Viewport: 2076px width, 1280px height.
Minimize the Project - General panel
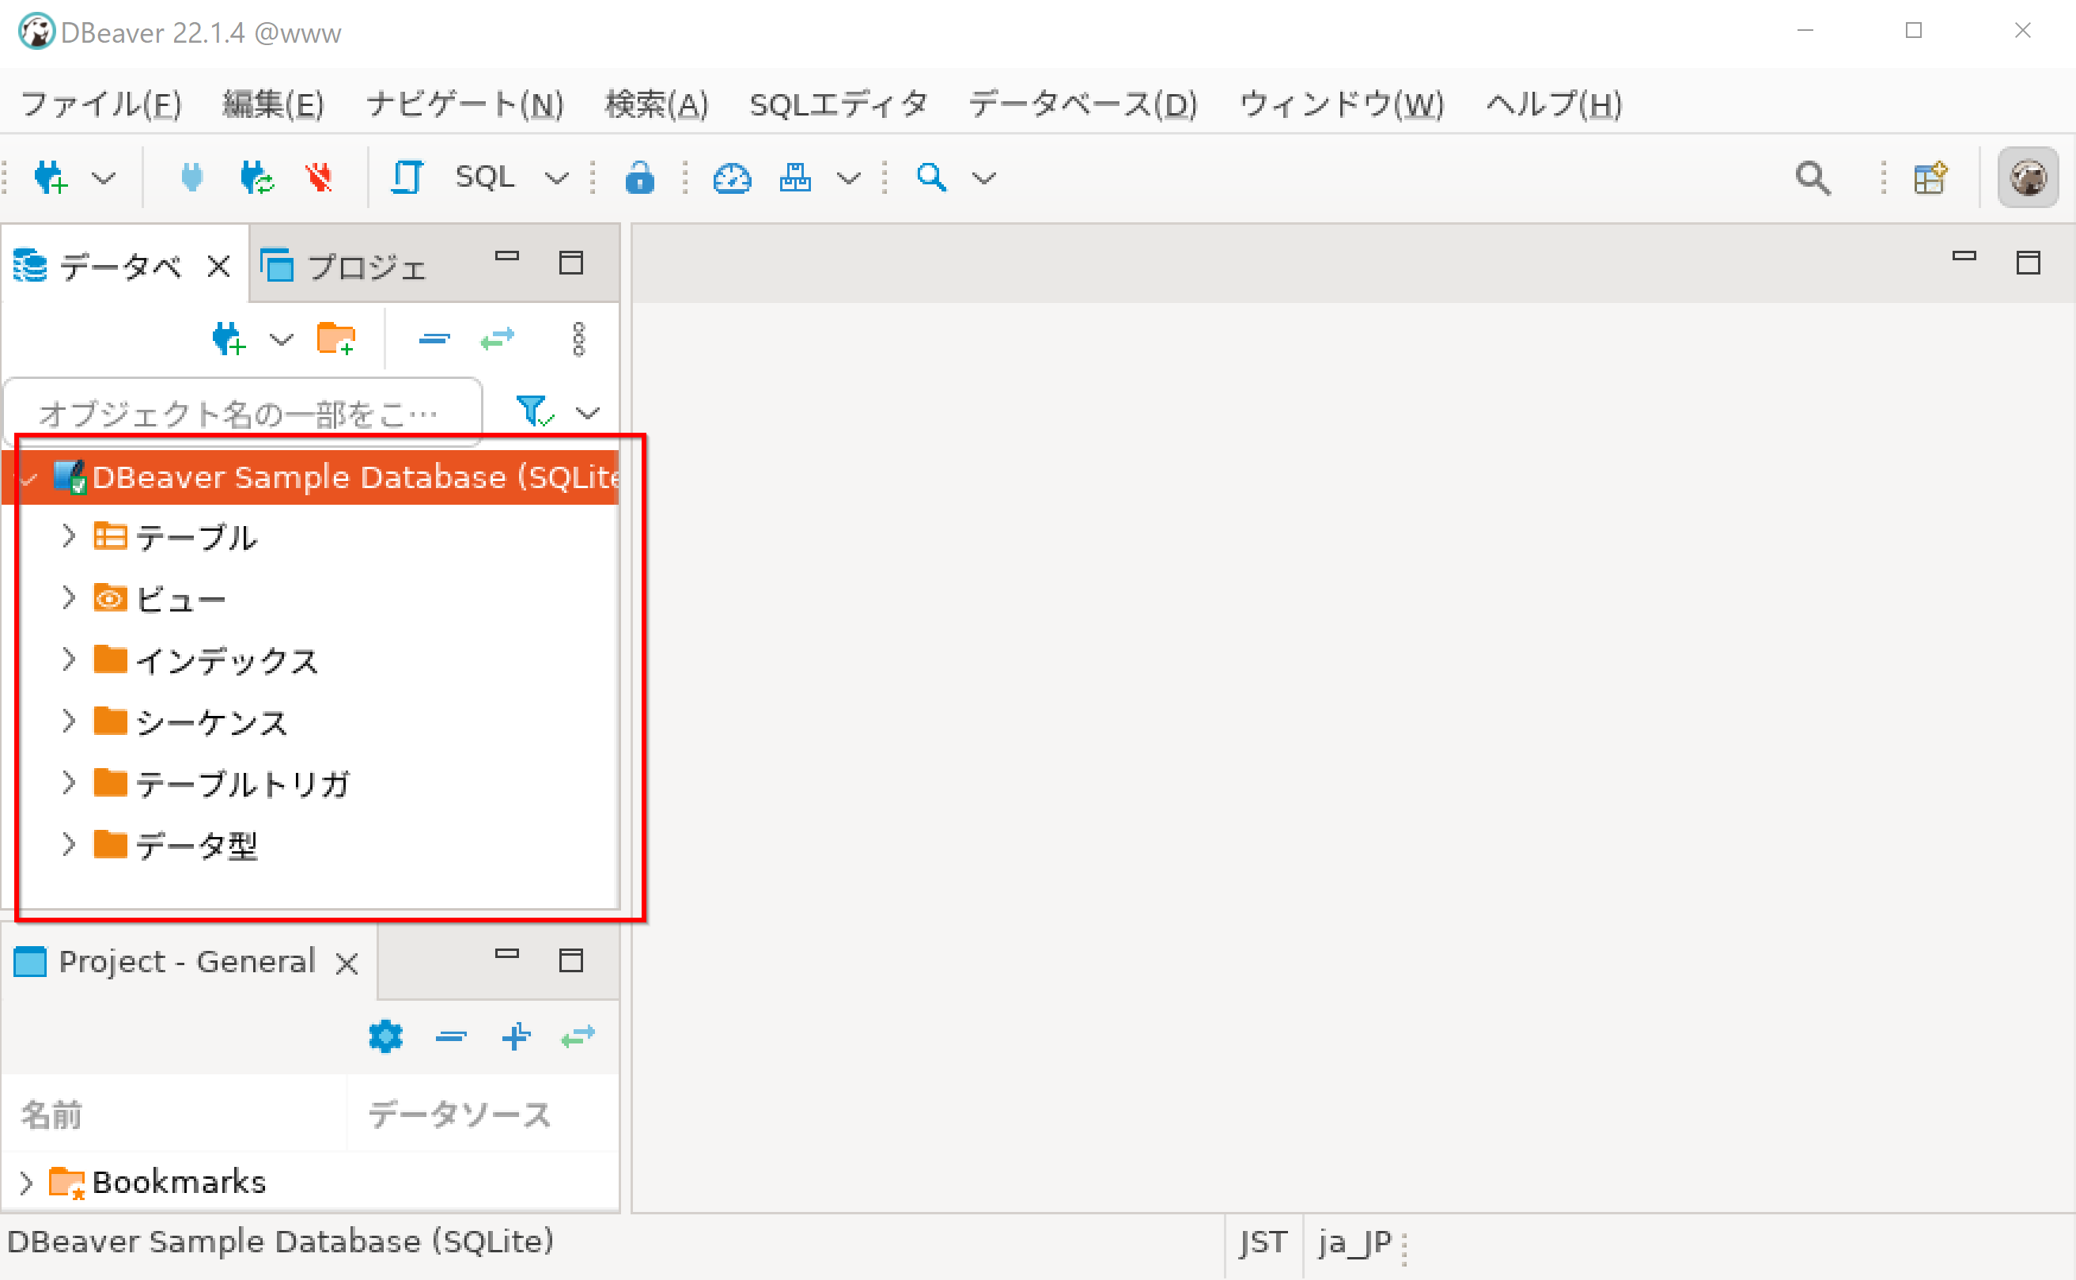[x=506, y=953]
